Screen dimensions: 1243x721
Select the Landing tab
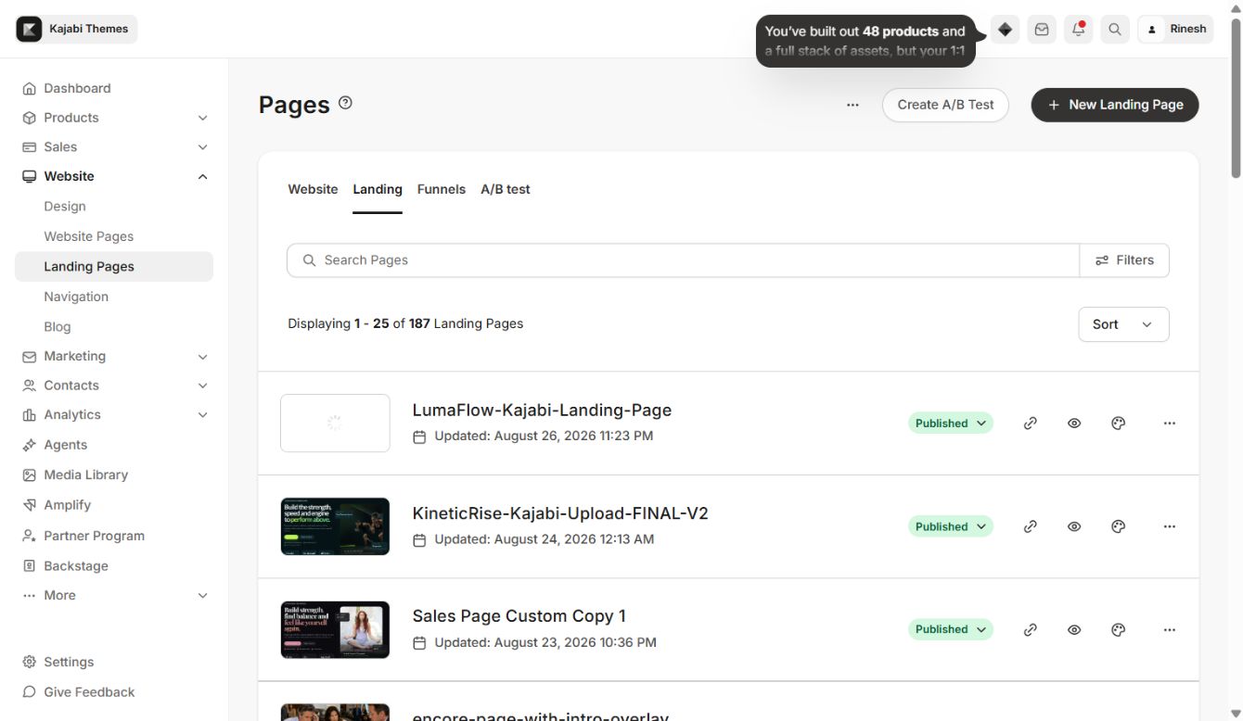[378, 189]
